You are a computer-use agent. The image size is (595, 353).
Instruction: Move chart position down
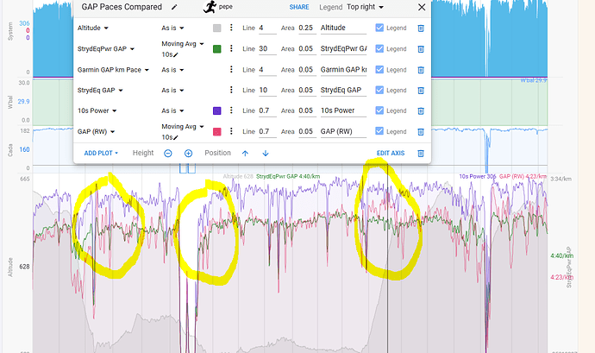(266, 153)
